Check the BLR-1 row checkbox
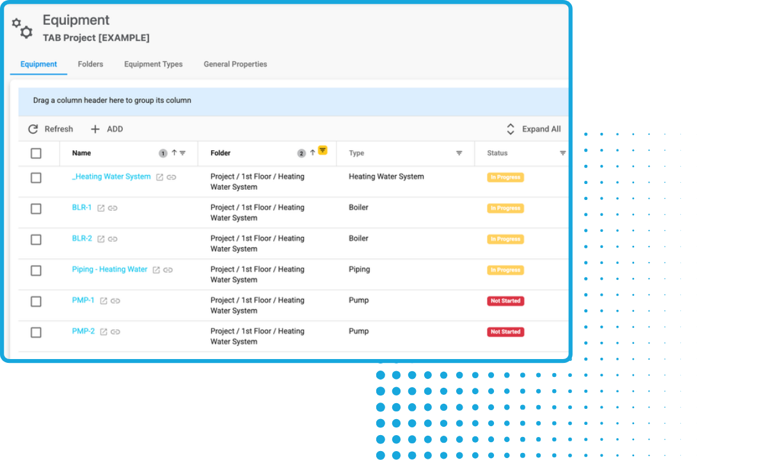 (x=36, y=209)
